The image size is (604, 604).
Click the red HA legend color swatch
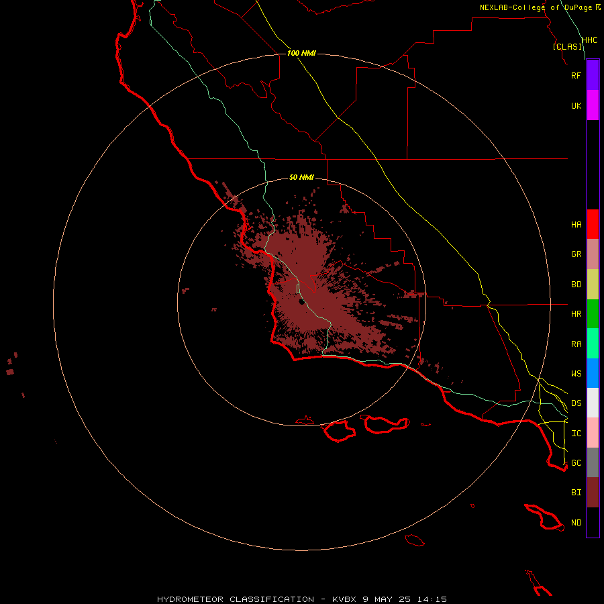click(x=593, y=224)
